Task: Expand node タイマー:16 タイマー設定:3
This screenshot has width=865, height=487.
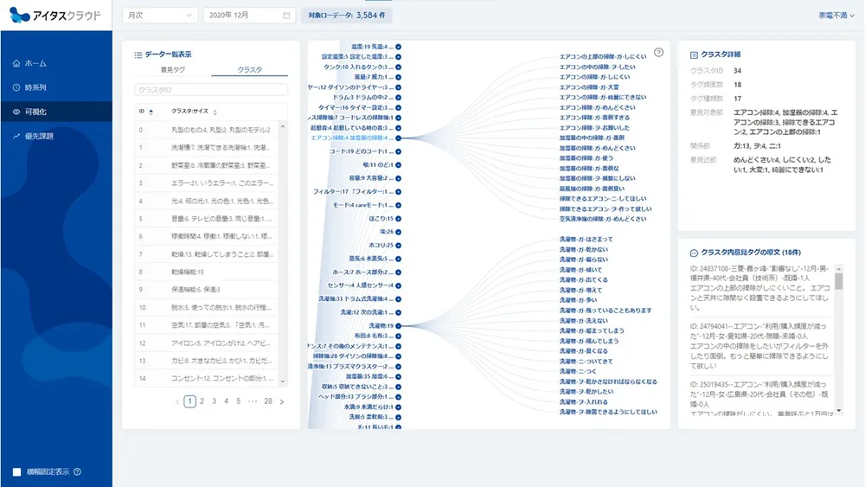Action: click(398, 107)
